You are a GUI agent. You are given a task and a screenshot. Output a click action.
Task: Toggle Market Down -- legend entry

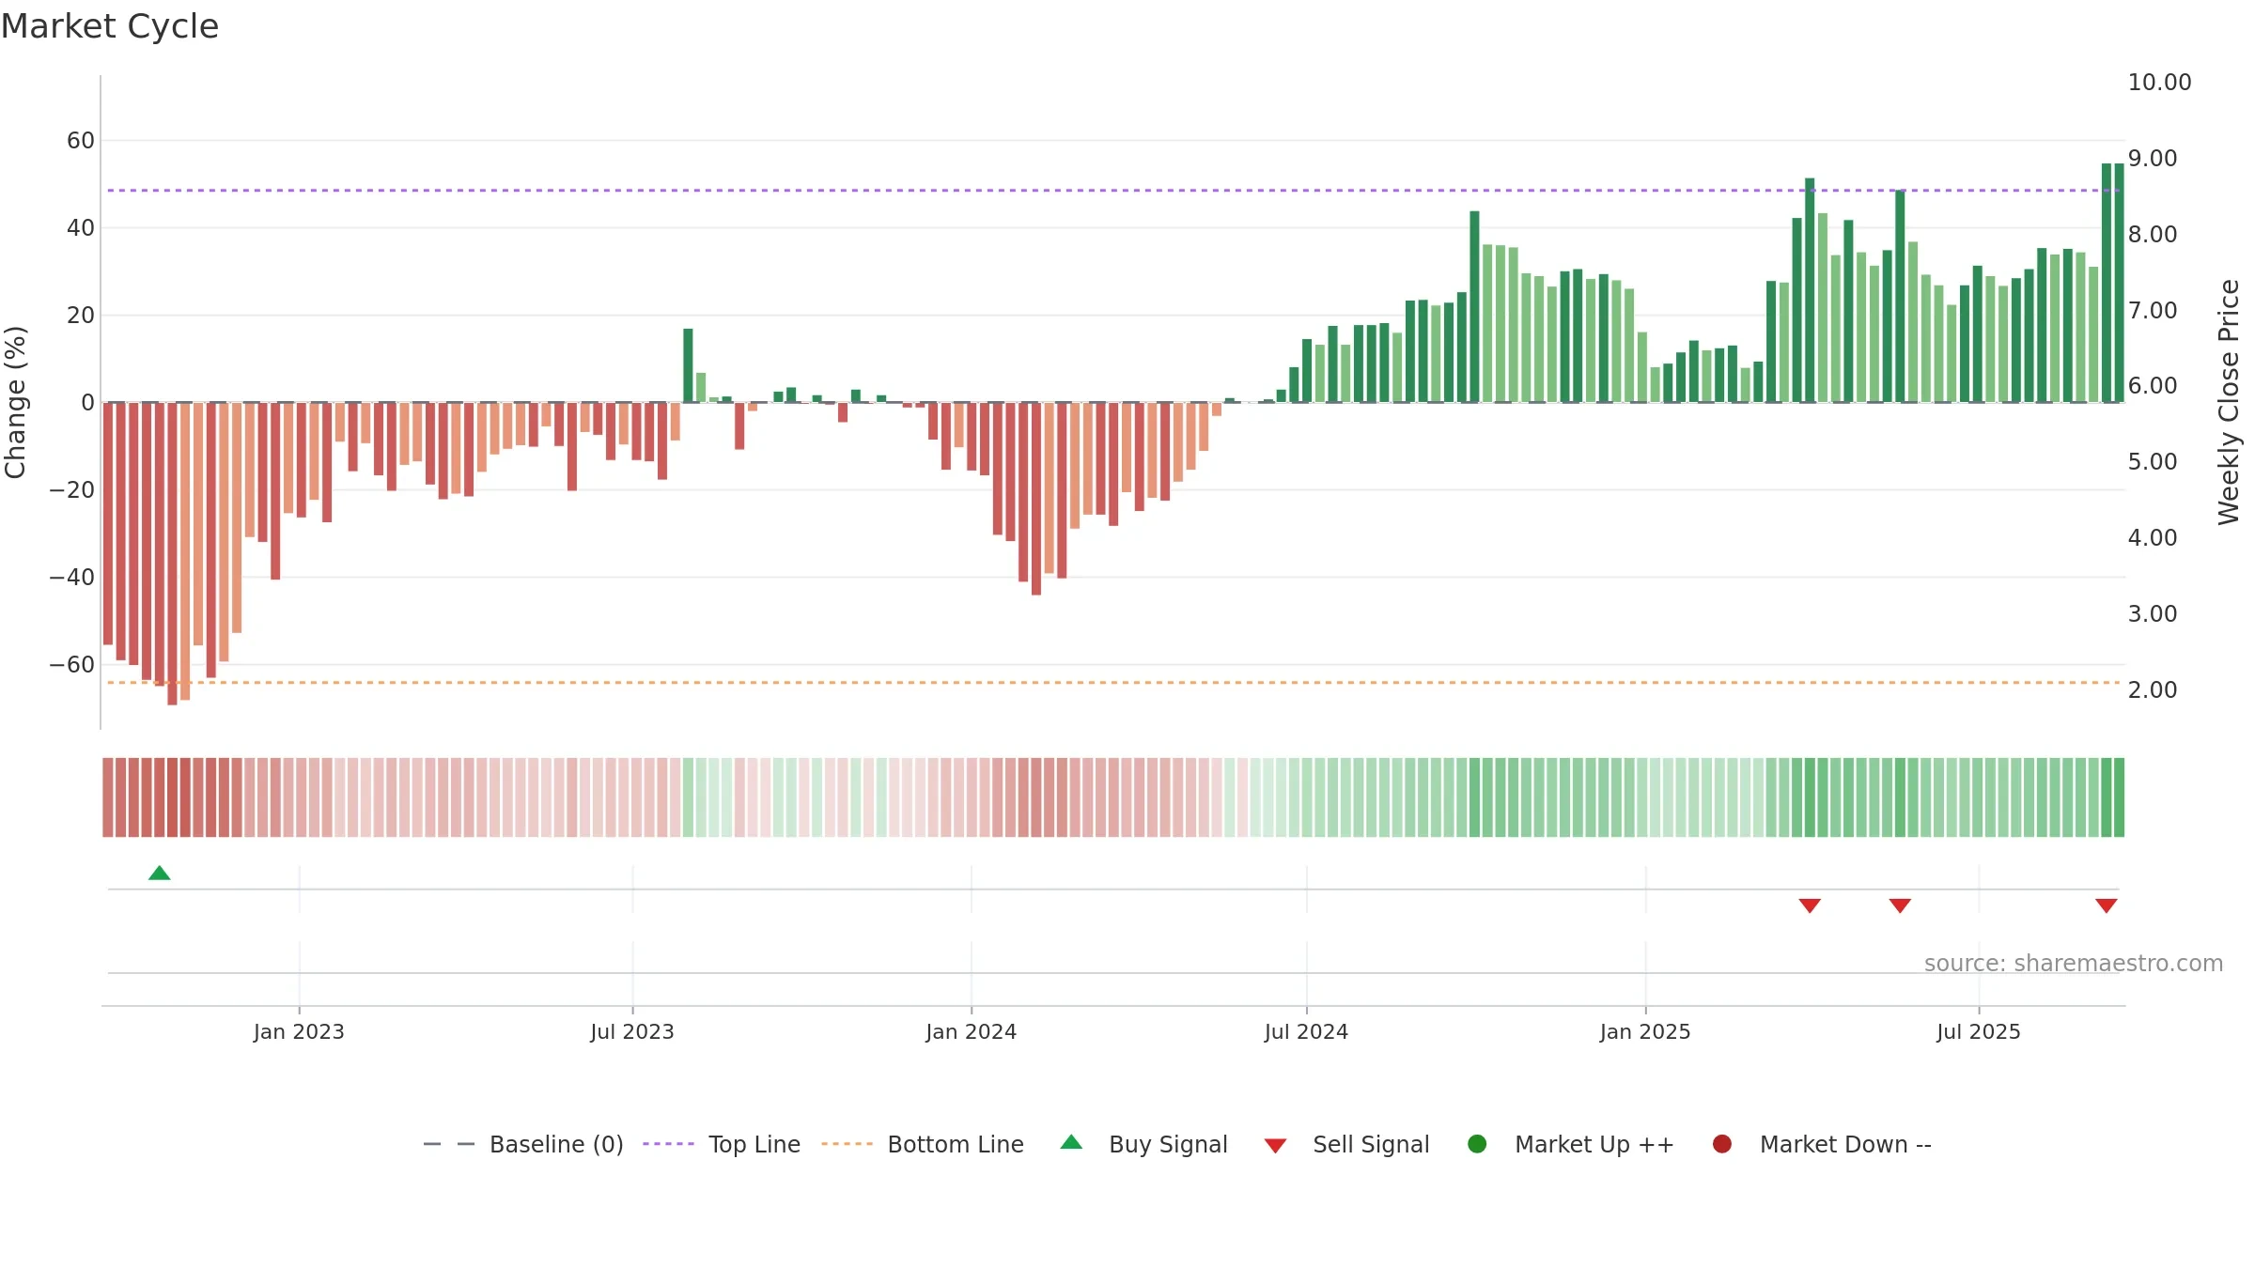point(1822,1144)
